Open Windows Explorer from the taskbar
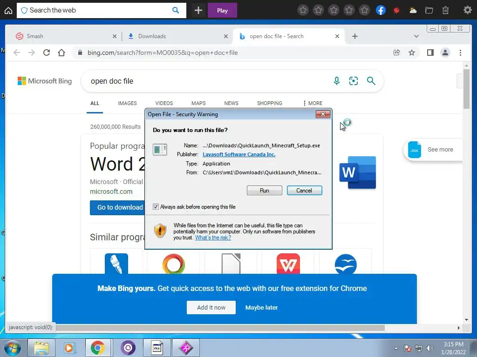 [x=41, y=348]
